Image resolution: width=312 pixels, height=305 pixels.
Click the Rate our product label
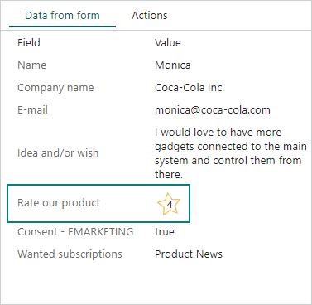(59, 203)
